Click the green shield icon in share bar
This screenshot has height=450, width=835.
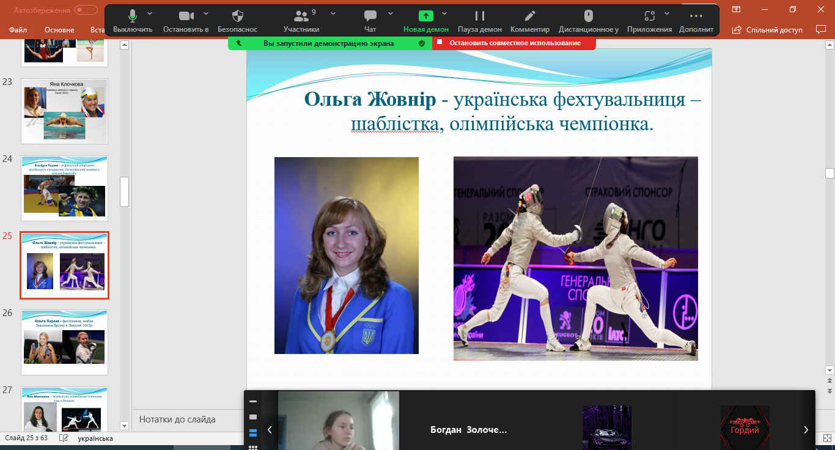click(x=421, y=43)
